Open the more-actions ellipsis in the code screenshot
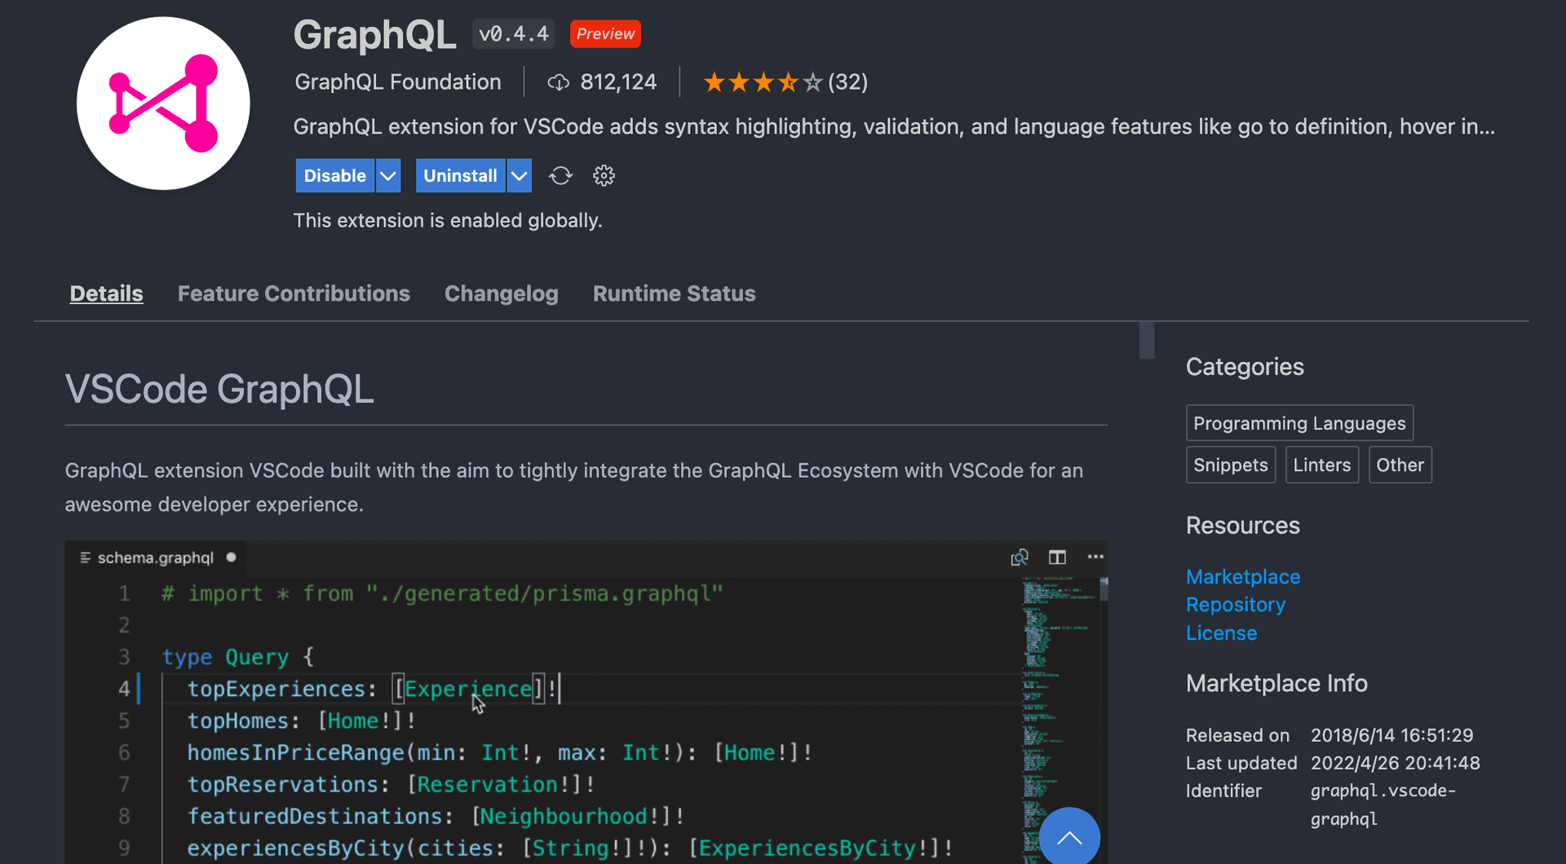The image size is (1566, 864). [1095, 557]
